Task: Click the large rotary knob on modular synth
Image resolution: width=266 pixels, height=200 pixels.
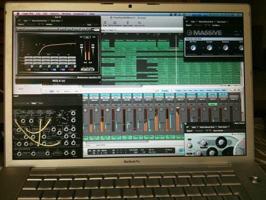Action: tap(61, 116)
